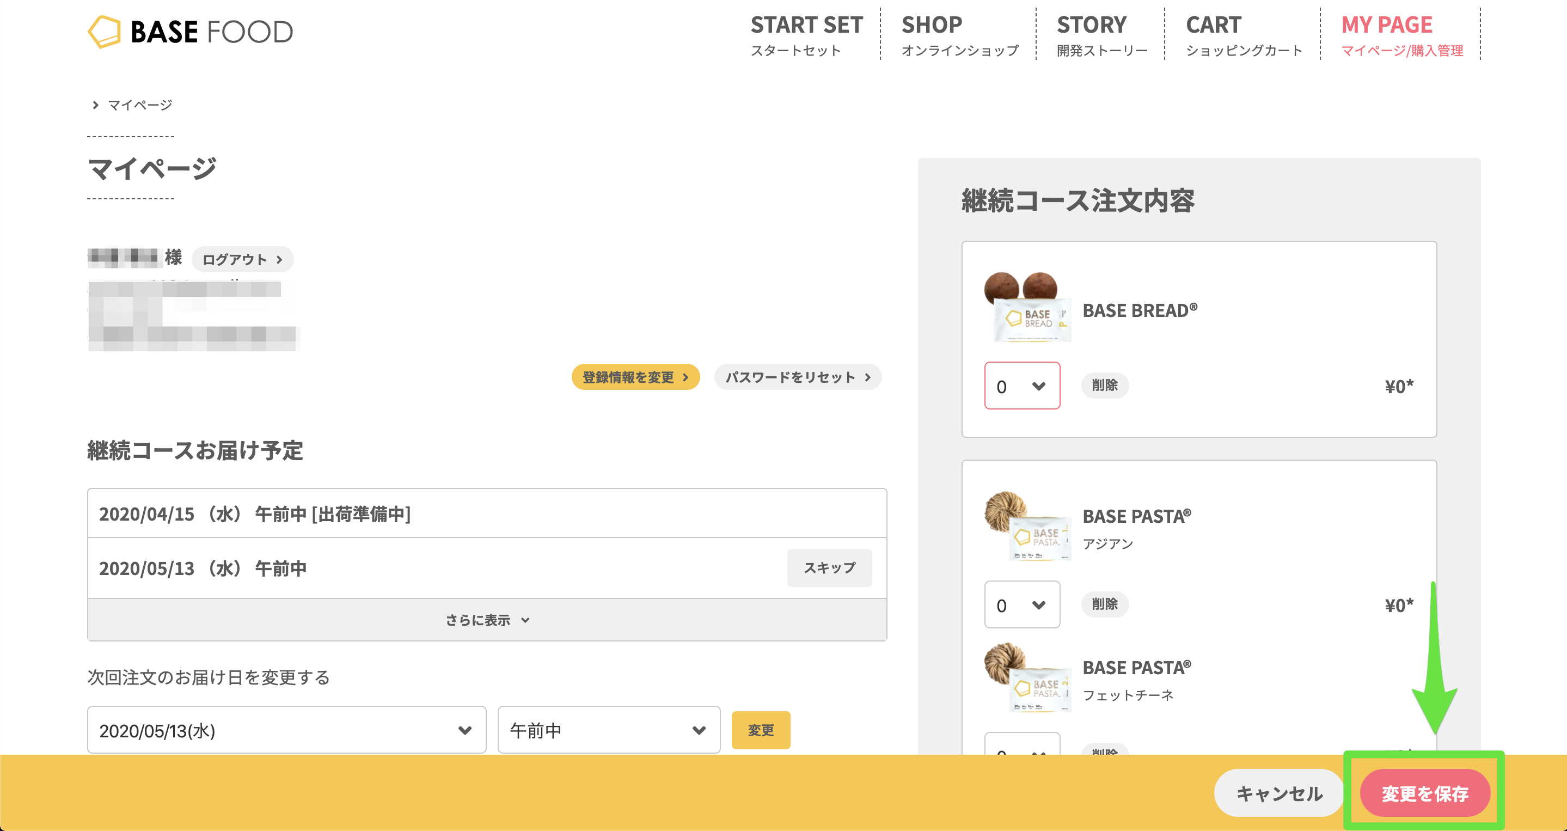Open the 午前中 delivery time dropdown
The height and width of the screenshot is (831, 1567).
[609, 730]
